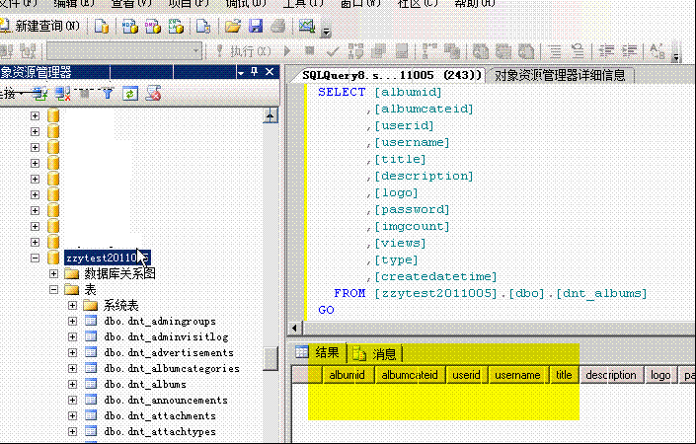
Task: Click the query editor horizontal scroll-left arrow
Action: 294,329
